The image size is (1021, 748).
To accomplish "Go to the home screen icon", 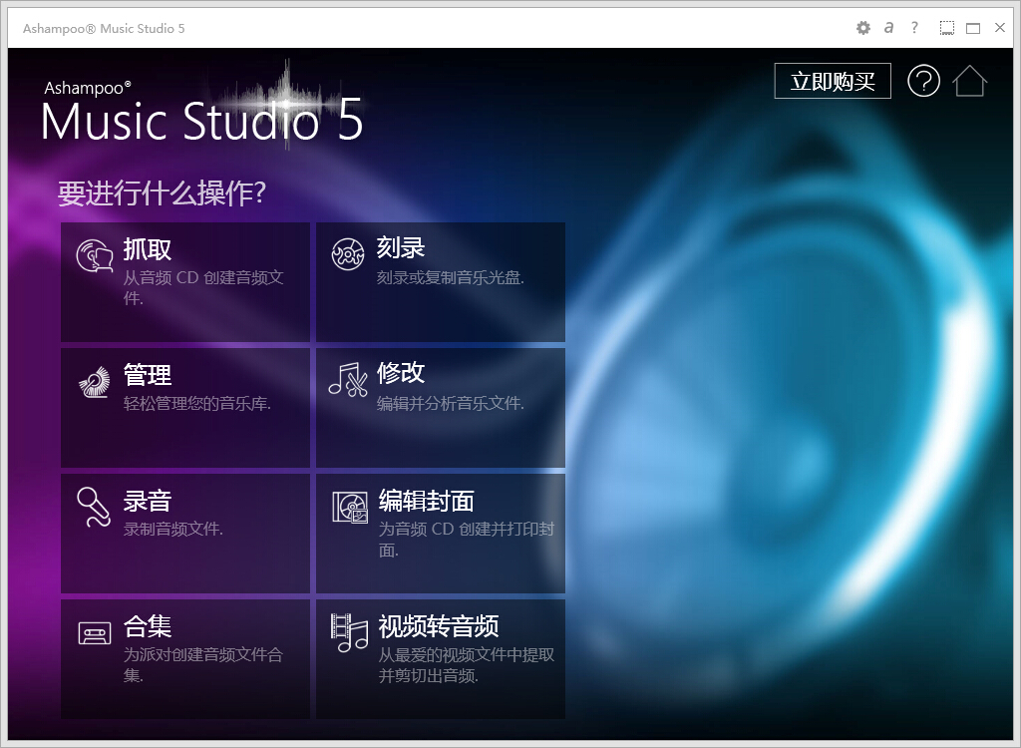I will tap(969, 82).
